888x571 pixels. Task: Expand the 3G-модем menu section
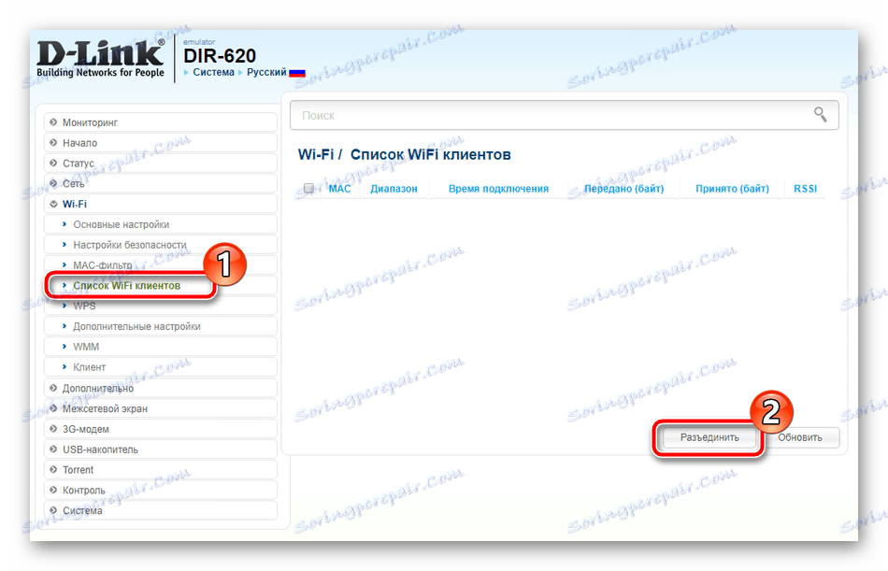click(161, 429)
